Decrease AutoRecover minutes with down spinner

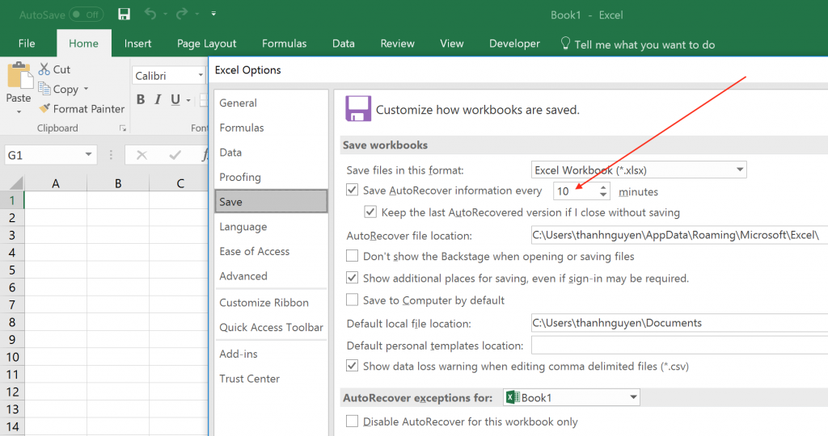(603, 195)
